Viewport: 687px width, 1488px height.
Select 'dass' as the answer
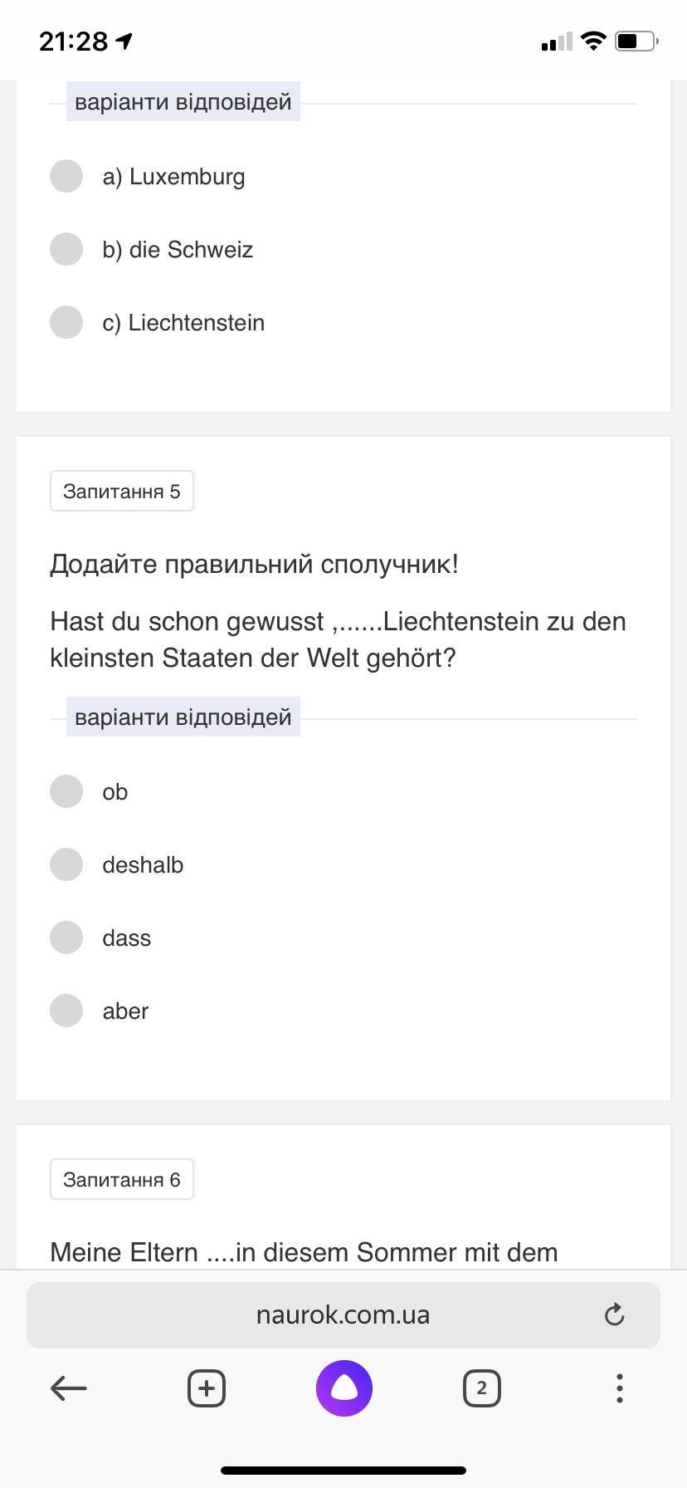[66, 937]
